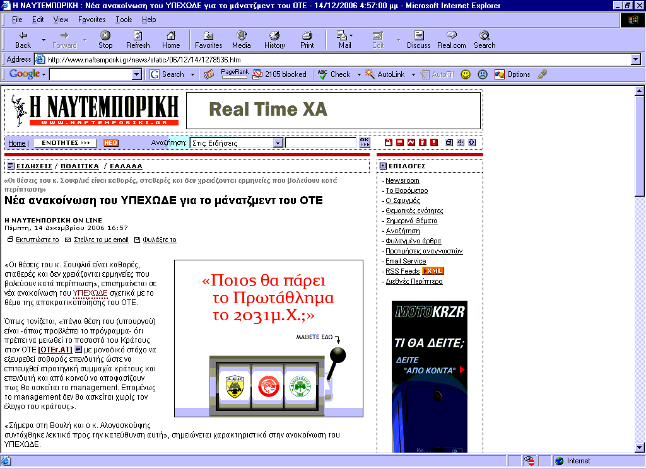Image resolution: width=646 pixels, height=469 pixels.
Task: Go to the browser Home page
Action: click(171, 40)
